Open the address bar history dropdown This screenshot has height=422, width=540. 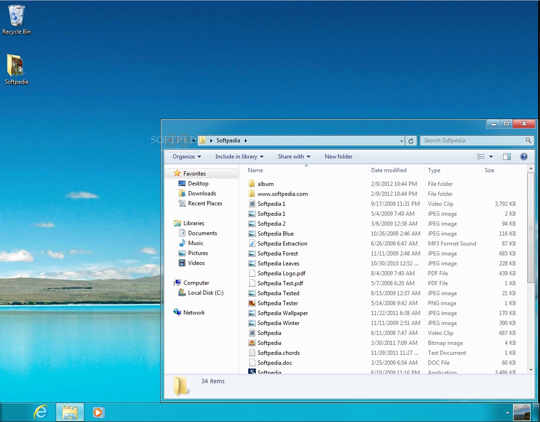point(401,141)
